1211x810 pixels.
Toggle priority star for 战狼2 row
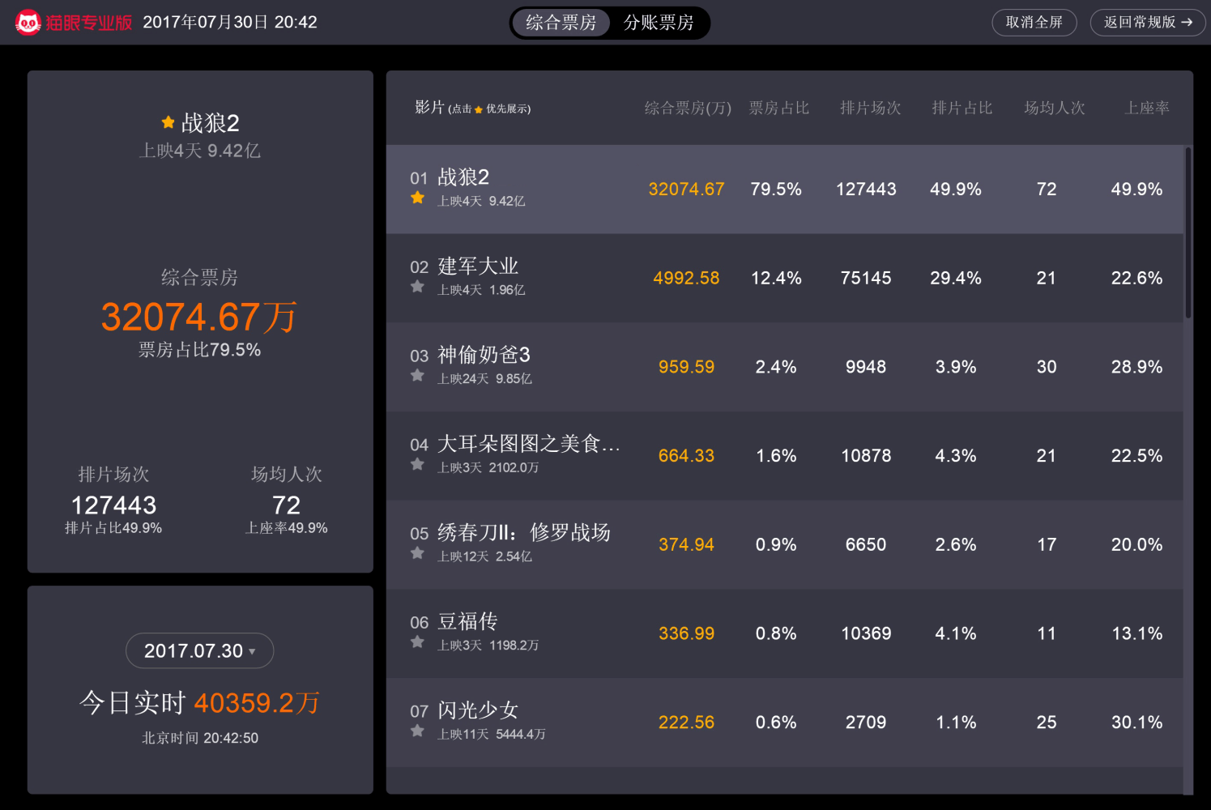(417, 198)
